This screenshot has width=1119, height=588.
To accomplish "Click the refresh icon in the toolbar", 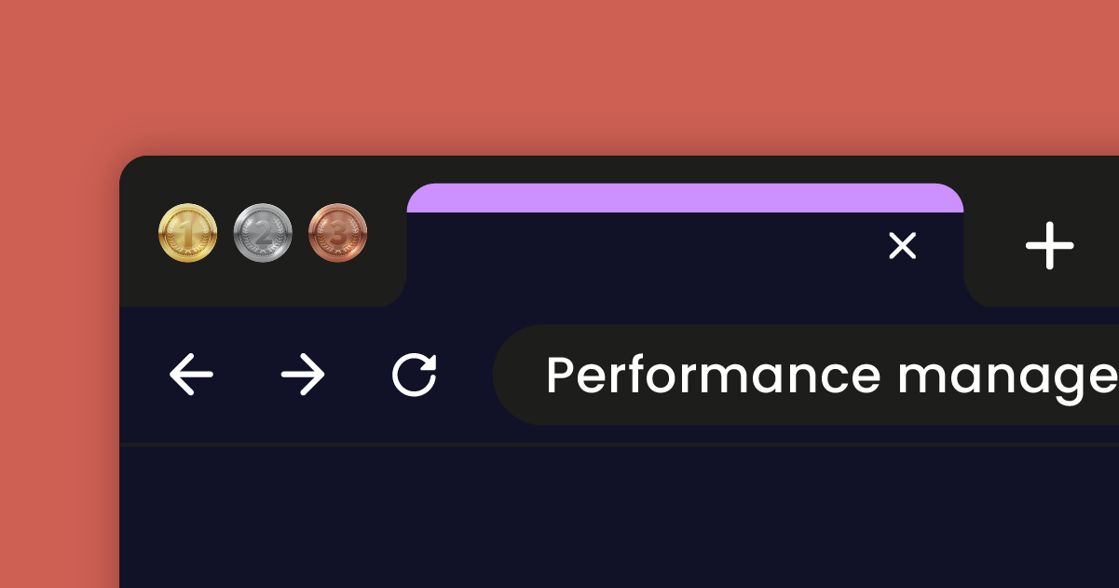I will [x=416, y=374].
